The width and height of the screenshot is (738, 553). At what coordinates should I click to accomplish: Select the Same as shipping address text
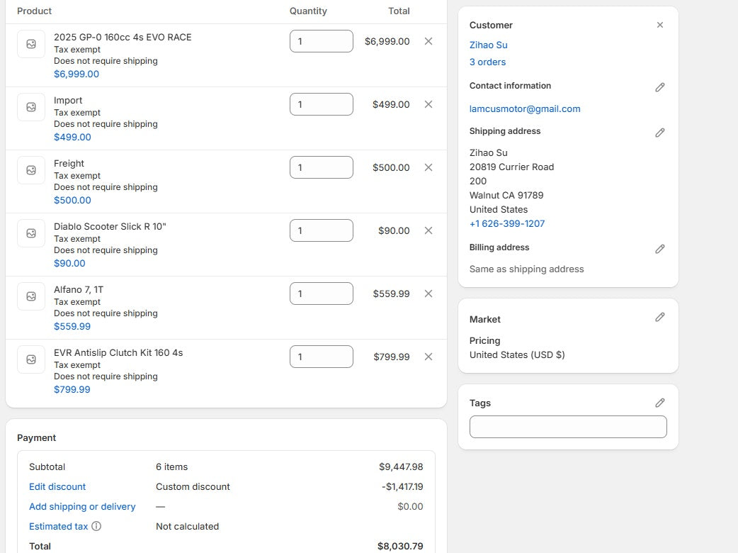[526, 269]
